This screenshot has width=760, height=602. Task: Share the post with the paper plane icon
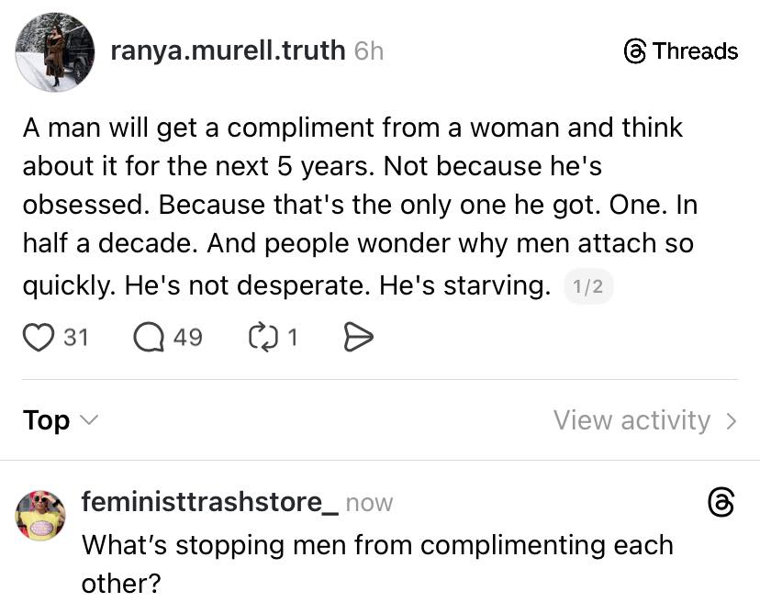(x=357, y=339)
